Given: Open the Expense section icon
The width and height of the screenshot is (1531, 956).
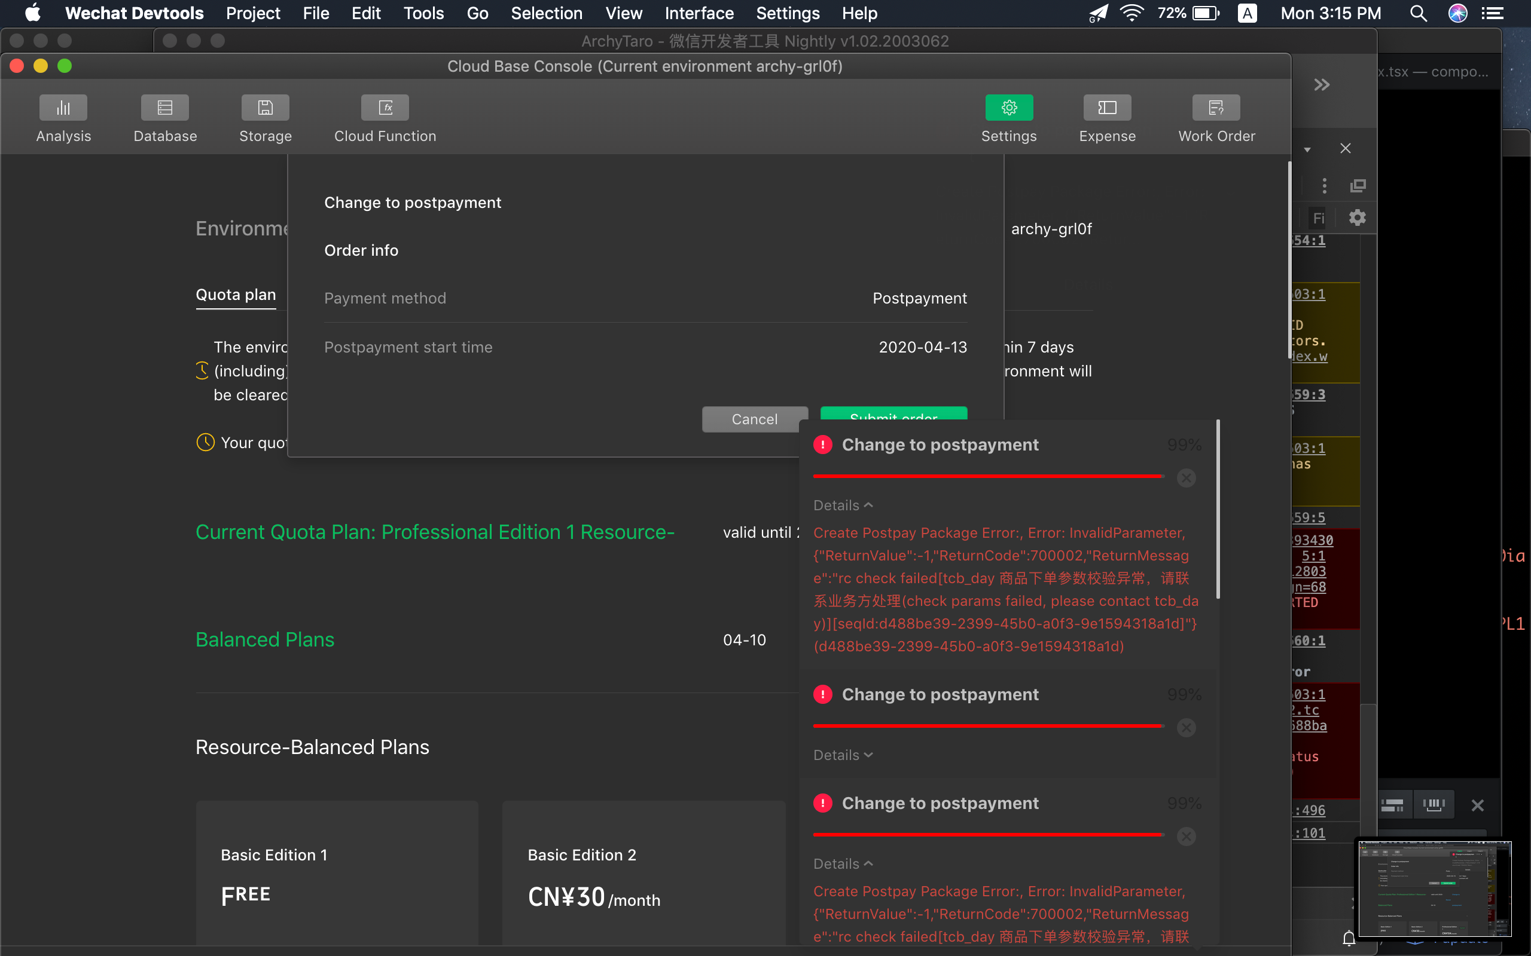Looking at the screenshot, I should (x=1106, y=108).
